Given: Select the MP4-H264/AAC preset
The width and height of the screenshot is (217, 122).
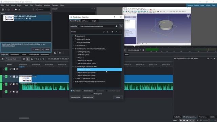Looking at the screenshot, I should (83, 55).
